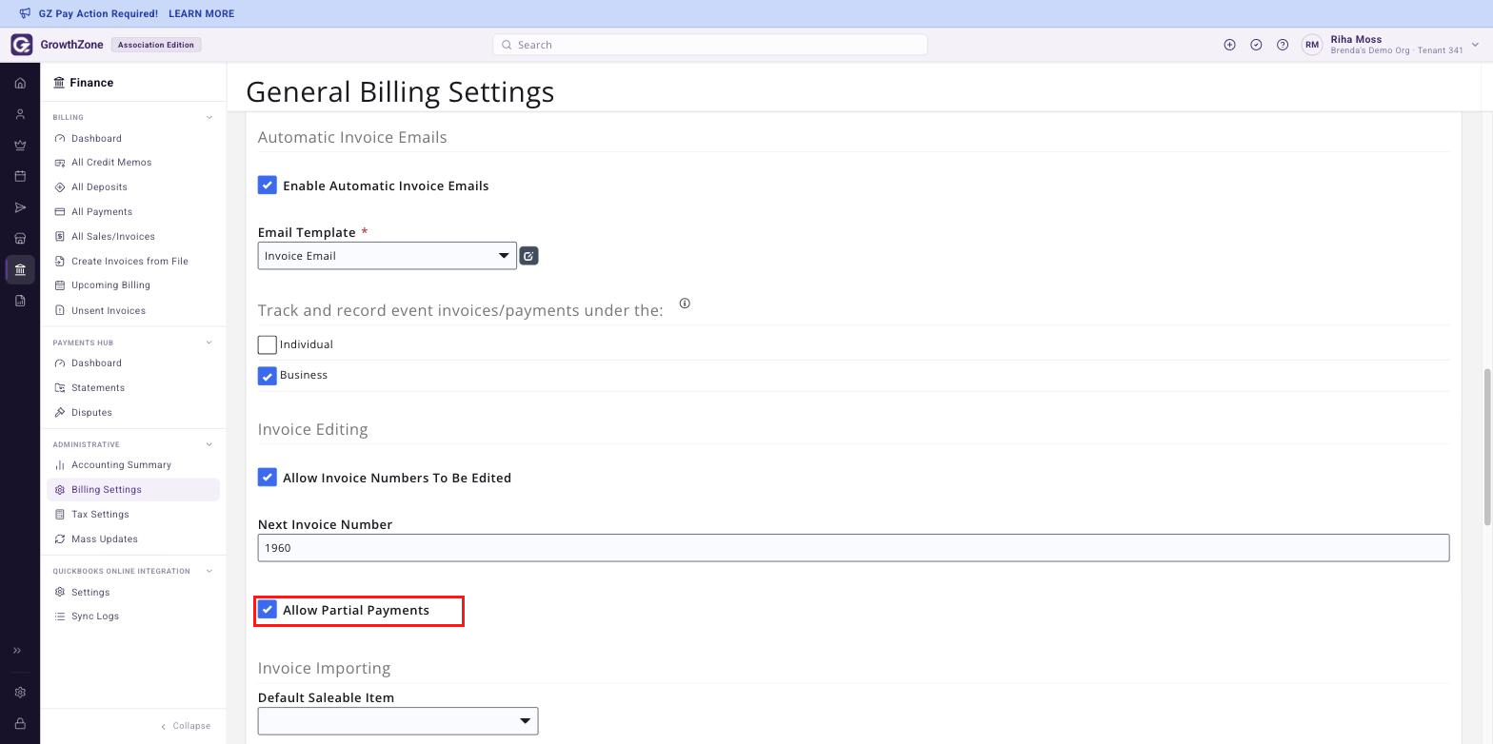Click the Next Invoice Number field
The image size is (1493, 744).
tap(853, 548)
